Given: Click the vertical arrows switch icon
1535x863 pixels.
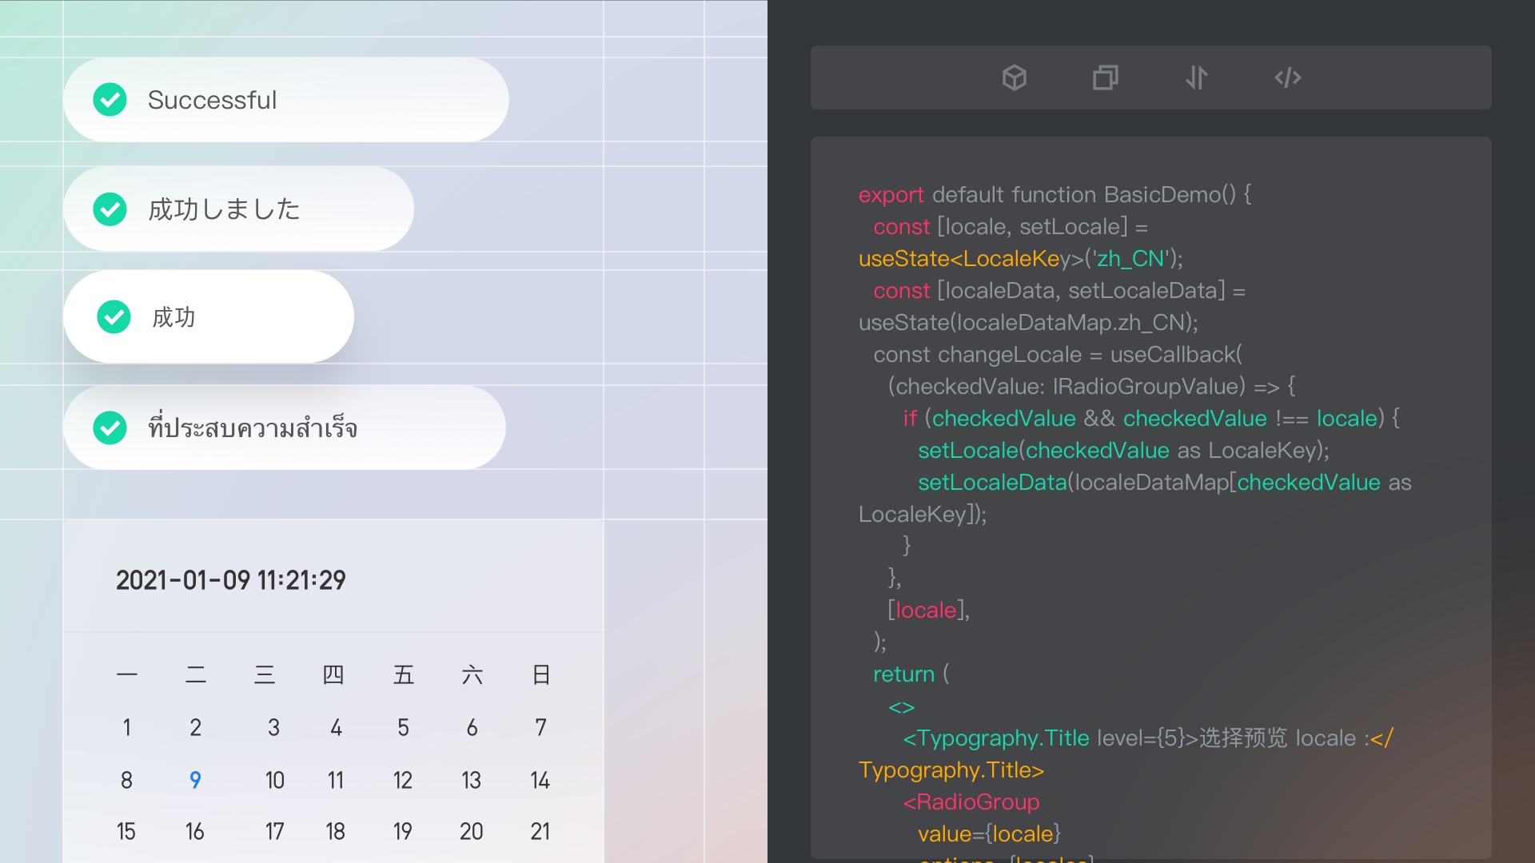Looking at the screenshot, I should (1196, 78).
